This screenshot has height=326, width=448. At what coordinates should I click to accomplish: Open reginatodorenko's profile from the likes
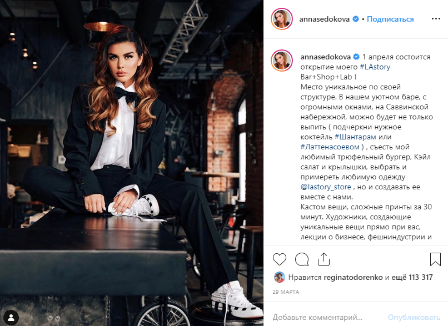point(353,277)
